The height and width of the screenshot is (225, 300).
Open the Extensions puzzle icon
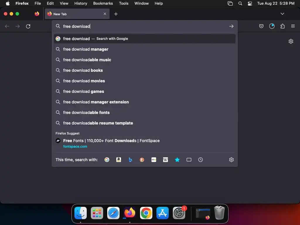click(x=282, y=26)
